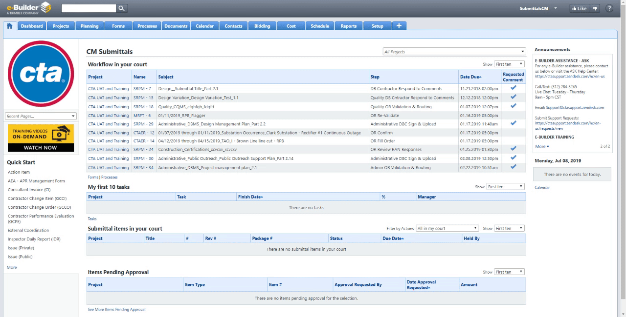Open the Recent Pages dropdown

coord(41,116)
